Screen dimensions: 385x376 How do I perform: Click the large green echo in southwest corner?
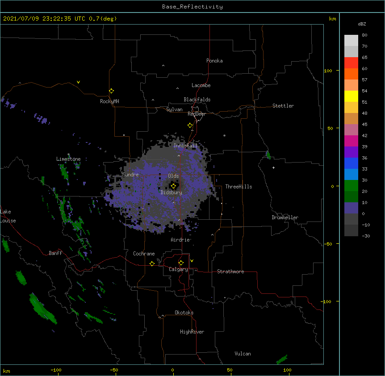(x=42, y=308)
